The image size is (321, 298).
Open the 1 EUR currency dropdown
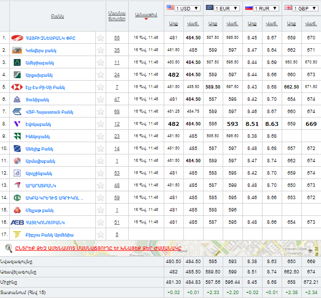(x=227, y=8)
